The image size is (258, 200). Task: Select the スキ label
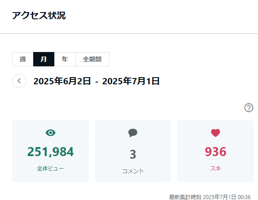[x=215, y=169]
